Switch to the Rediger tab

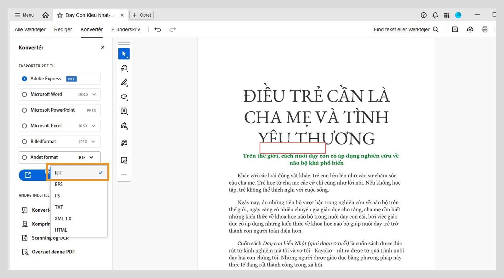63,30
